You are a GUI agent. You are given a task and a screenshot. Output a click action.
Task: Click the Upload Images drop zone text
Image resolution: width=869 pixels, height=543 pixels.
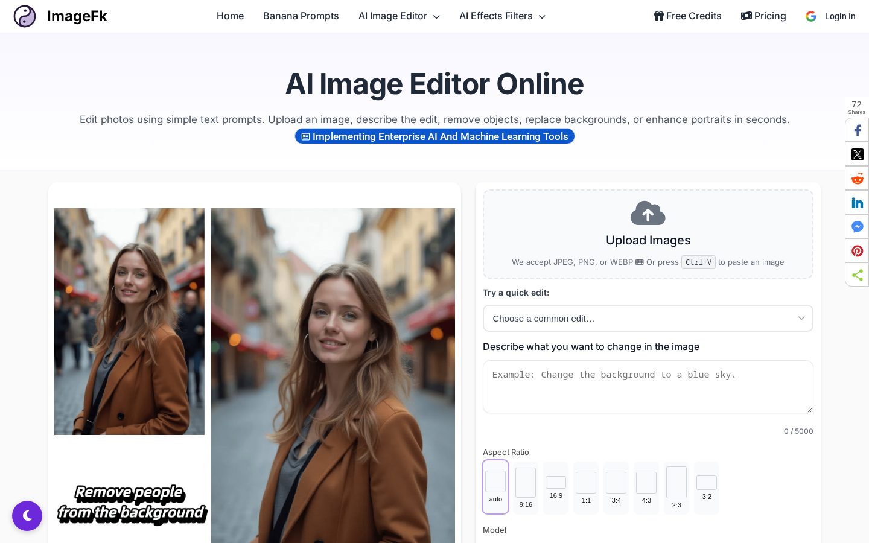point(648,240)
